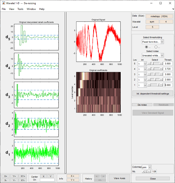The height and width of the screenshot is (183, 175).
Task: Select the second (unselected) thresholding radio button
Action: click(156, 47)
